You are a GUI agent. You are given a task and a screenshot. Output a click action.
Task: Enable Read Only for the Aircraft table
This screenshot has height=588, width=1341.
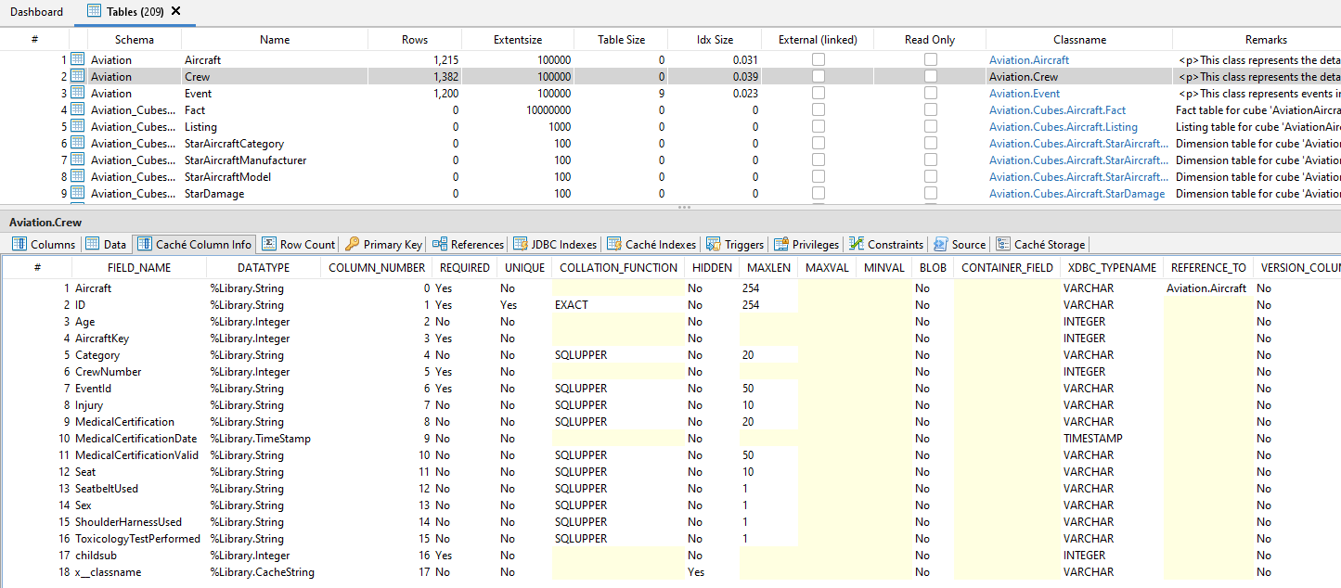click(x=930, y=58)
